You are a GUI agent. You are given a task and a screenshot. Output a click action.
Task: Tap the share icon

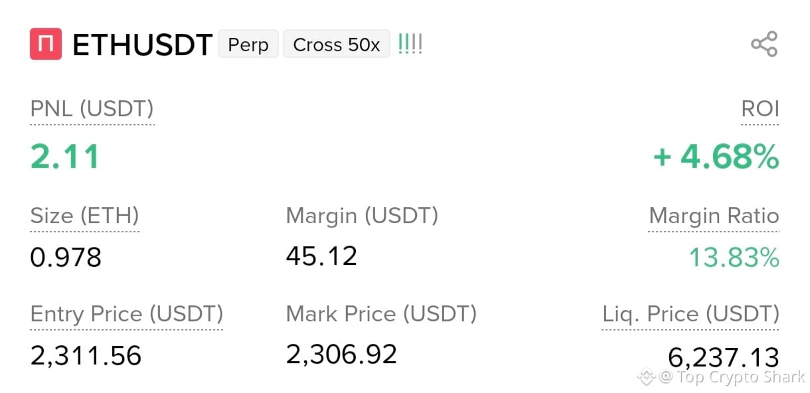point(764,44)
